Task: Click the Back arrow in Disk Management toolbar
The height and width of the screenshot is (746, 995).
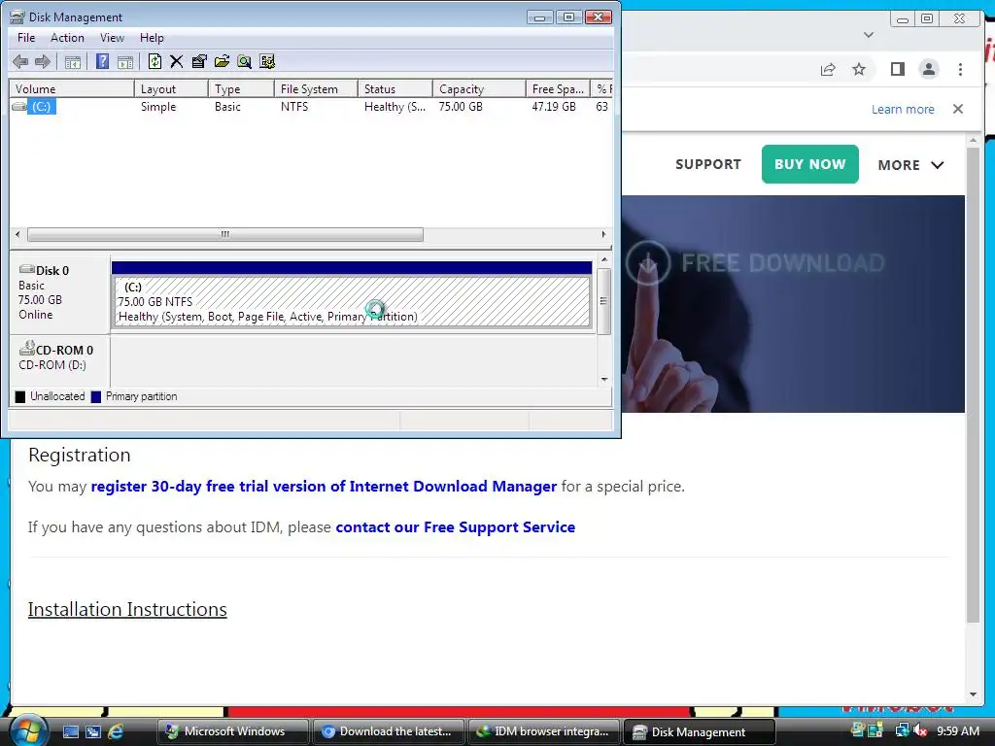Action: pyautogui.click(x=20, y=61)
